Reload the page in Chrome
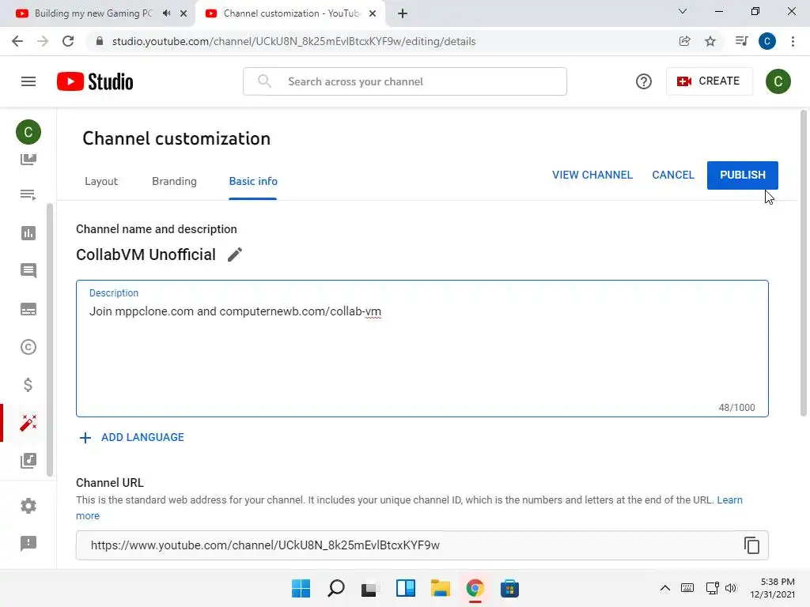The width and height of the screenshot is (810, 607). pyautogui.click(x=68, y=41)
